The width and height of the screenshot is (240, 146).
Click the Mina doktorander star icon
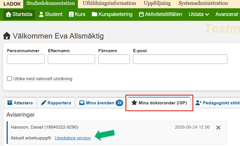click(x=134, y=103)
